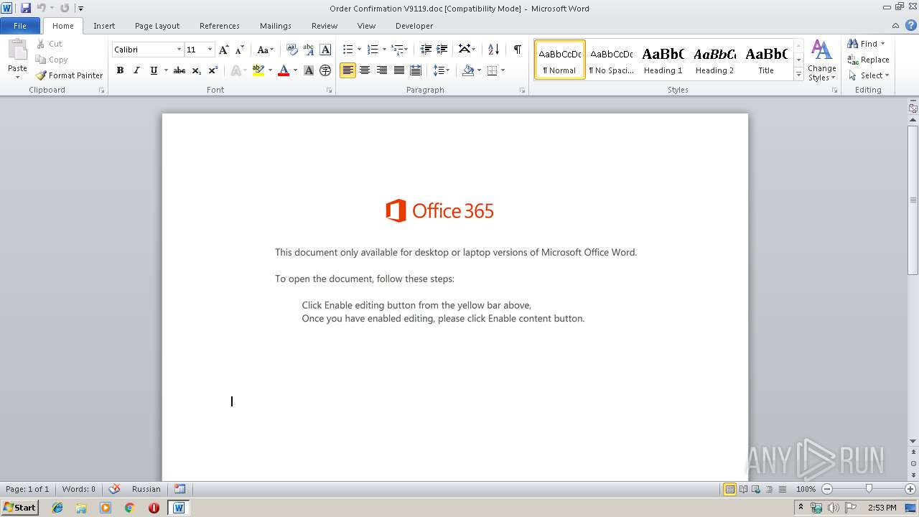Screen dimensions: 919x517
Task: Open Microsoft Word Help question mark
Action: (910, 25)
